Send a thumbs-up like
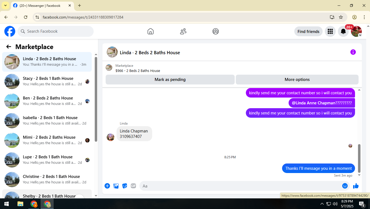 [356, 186]
